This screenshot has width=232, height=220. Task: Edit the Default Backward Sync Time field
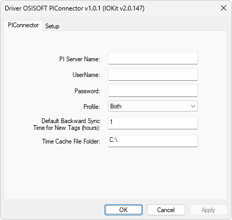[x=153, y=123]
